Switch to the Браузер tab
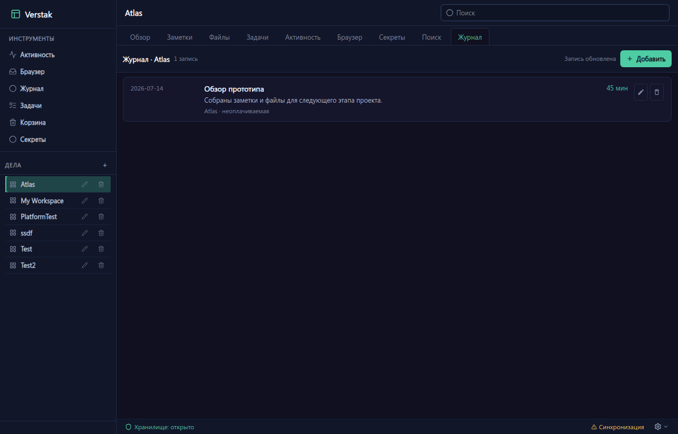678x434 pixels. (x=350, y=37)
